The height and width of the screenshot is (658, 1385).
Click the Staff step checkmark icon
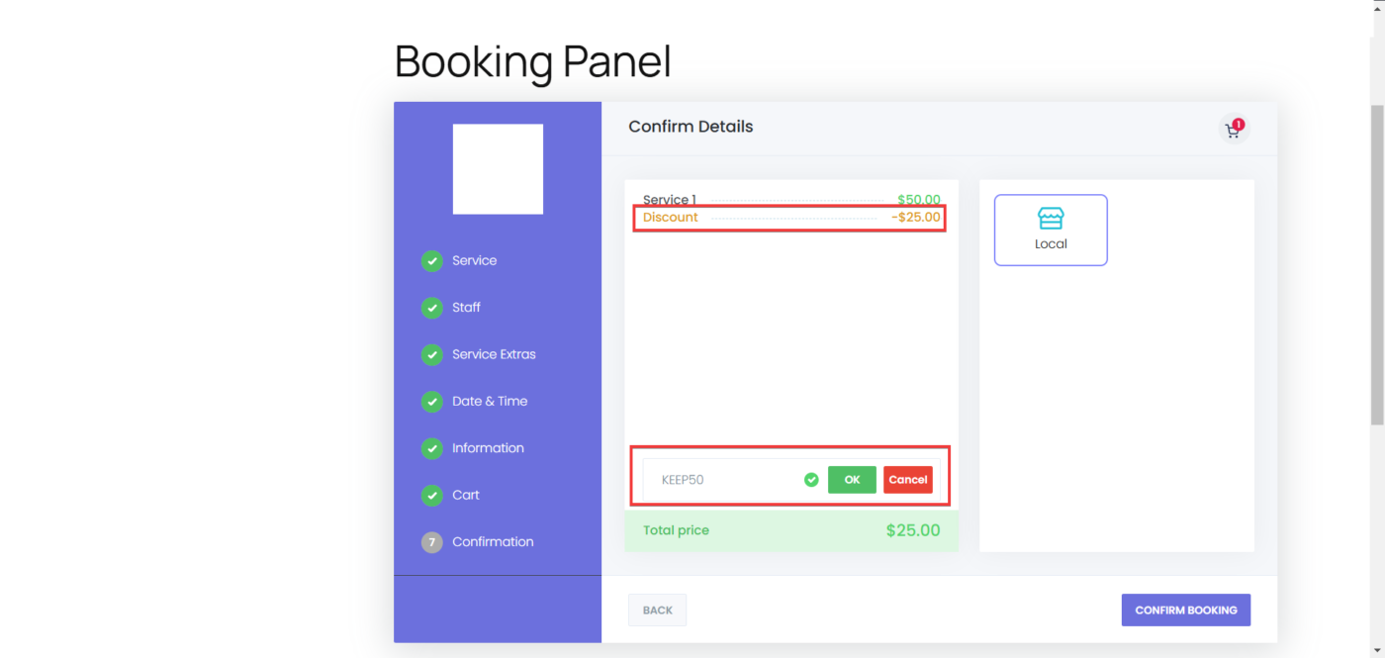click(431, 308)
